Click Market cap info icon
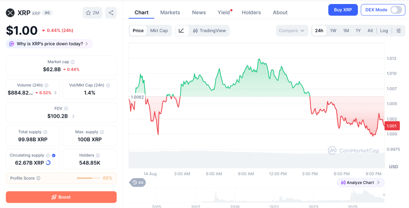Screen dimensions: 409x208 pyautogui.click(x=73, y=62)
